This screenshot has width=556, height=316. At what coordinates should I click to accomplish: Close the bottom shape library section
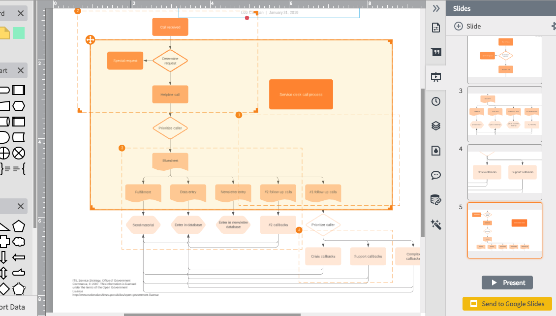coord(21,206)
